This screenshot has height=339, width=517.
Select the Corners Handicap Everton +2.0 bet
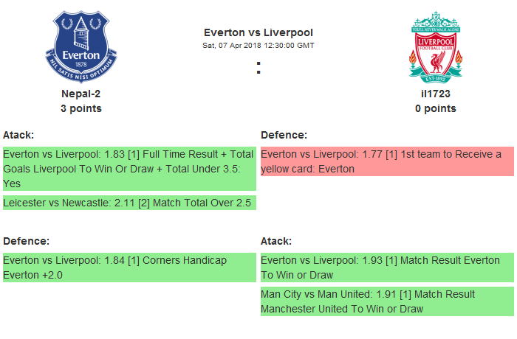tap(129, 268)
